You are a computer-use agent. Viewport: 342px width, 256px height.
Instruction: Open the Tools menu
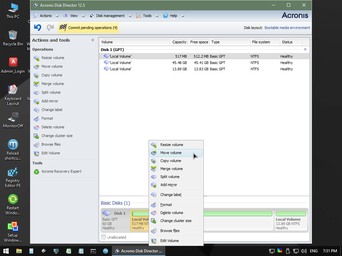tap(144, 16)
